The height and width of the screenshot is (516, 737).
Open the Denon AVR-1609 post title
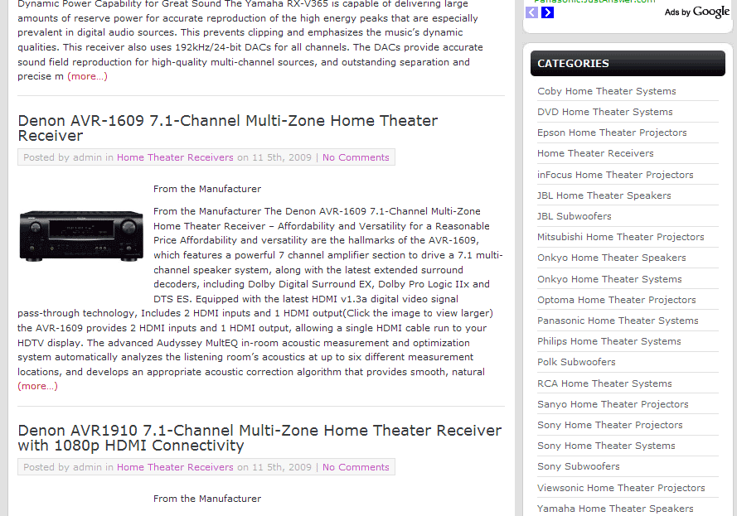pyautogui.click(x=227, y=128)
